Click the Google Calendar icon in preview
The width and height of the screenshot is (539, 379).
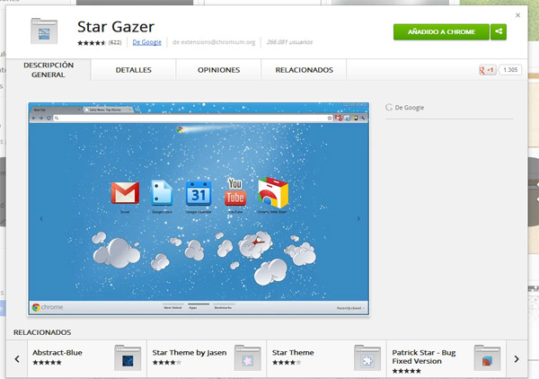tap(199, 193)
